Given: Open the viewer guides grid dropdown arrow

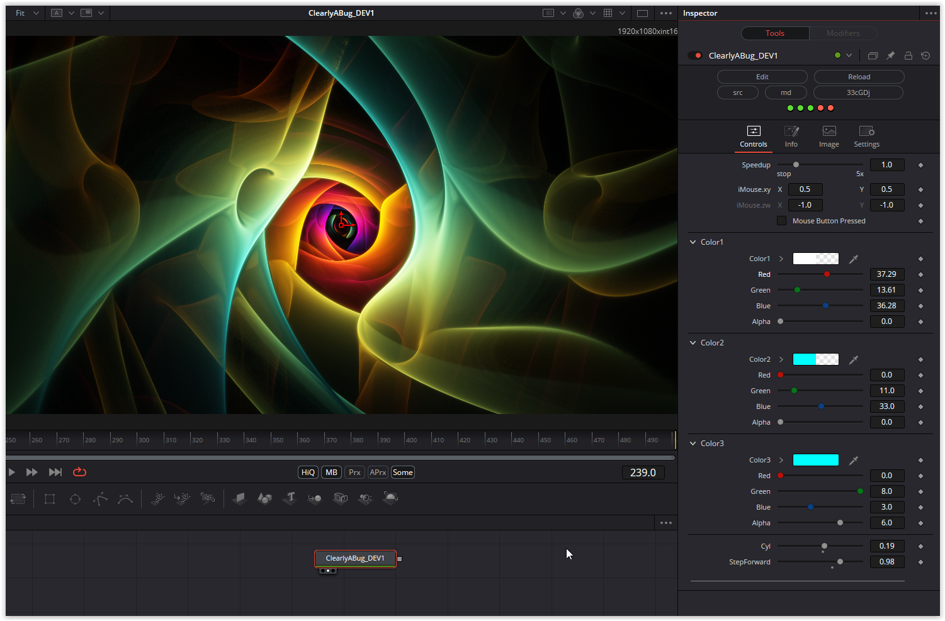Looking at the screenshot, I should 622,13.
